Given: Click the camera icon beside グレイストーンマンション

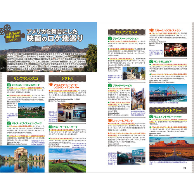Looking at the screenshot, I should [x=110, y=38].
